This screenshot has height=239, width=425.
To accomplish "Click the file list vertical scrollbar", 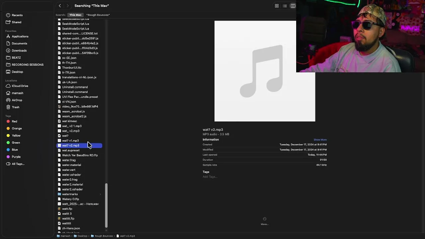I will coord(106,206).
